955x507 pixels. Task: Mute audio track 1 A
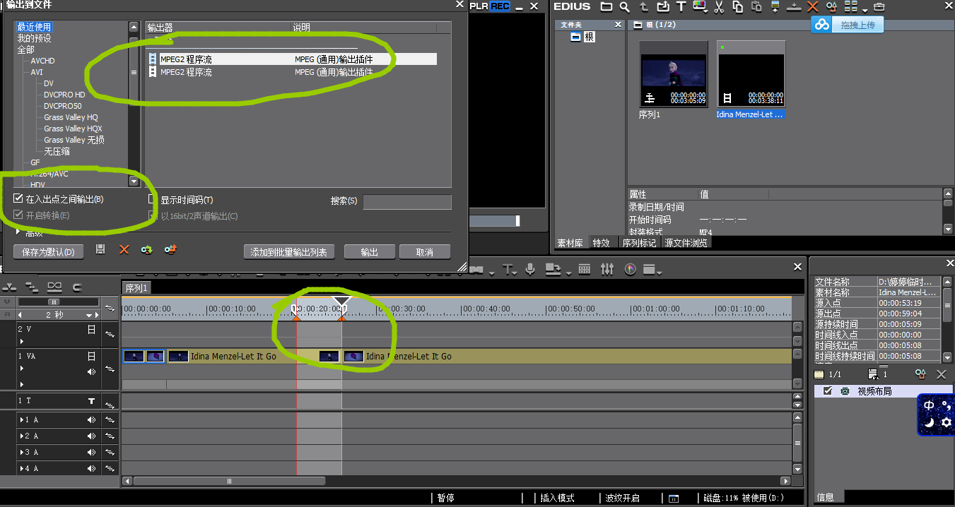pyautogui.click(x=91, y=419)
